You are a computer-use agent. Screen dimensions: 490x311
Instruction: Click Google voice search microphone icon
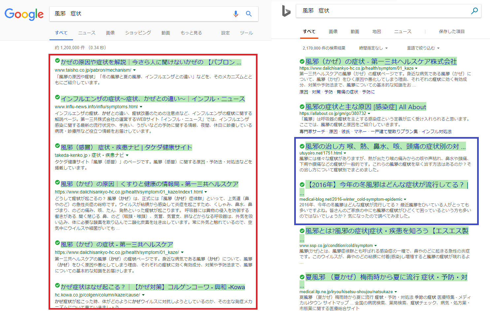tap(236, 14)
